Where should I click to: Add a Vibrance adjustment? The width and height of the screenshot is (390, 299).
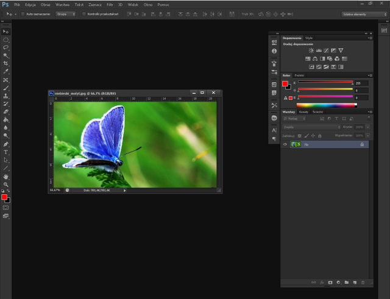pyautogui.click(x=341, y=51)
